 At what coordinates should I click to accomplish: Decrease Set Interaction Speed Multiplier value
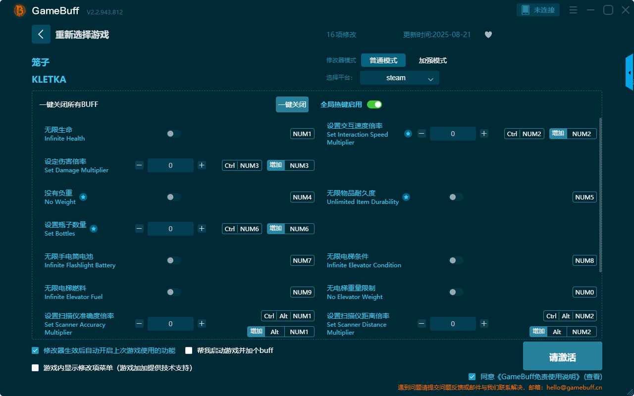click(422, 134)
